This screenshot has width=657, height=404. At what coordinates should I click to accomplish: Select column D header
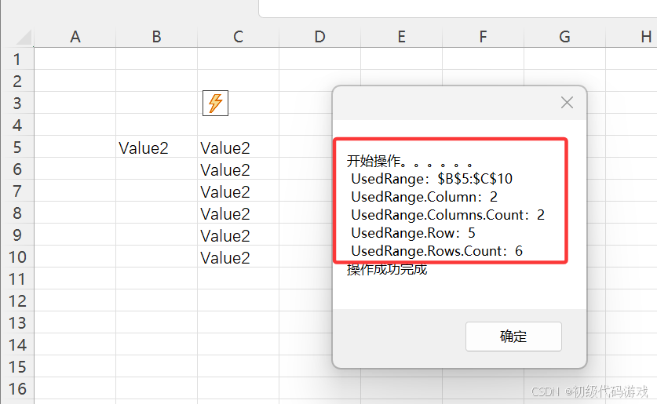(x=319, y=37)
